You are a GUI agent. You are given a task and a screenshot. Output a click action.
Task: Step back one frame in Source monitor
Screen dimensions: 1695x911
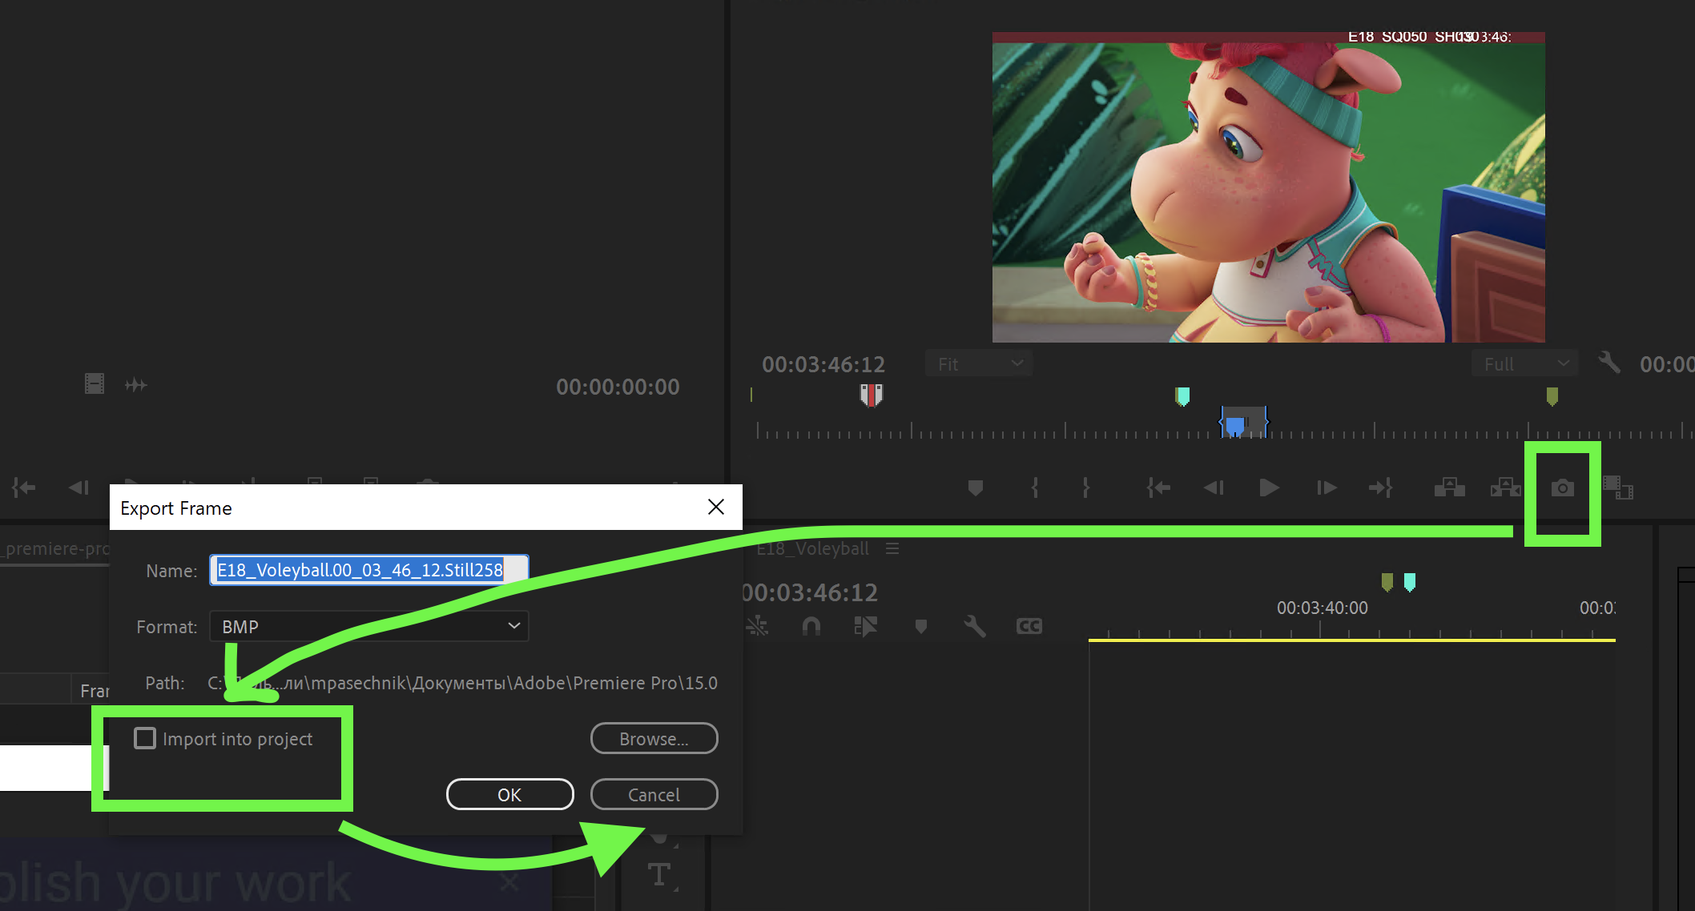(x=79, y=488)
